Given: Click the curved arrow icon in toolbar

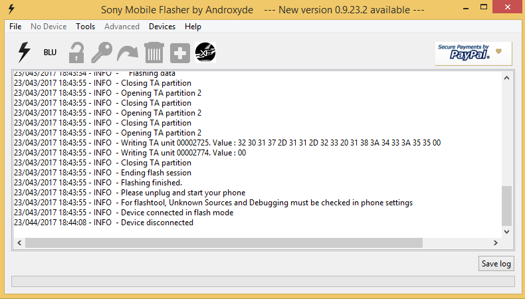Looking at the screenshot, I should coord(128,53).
